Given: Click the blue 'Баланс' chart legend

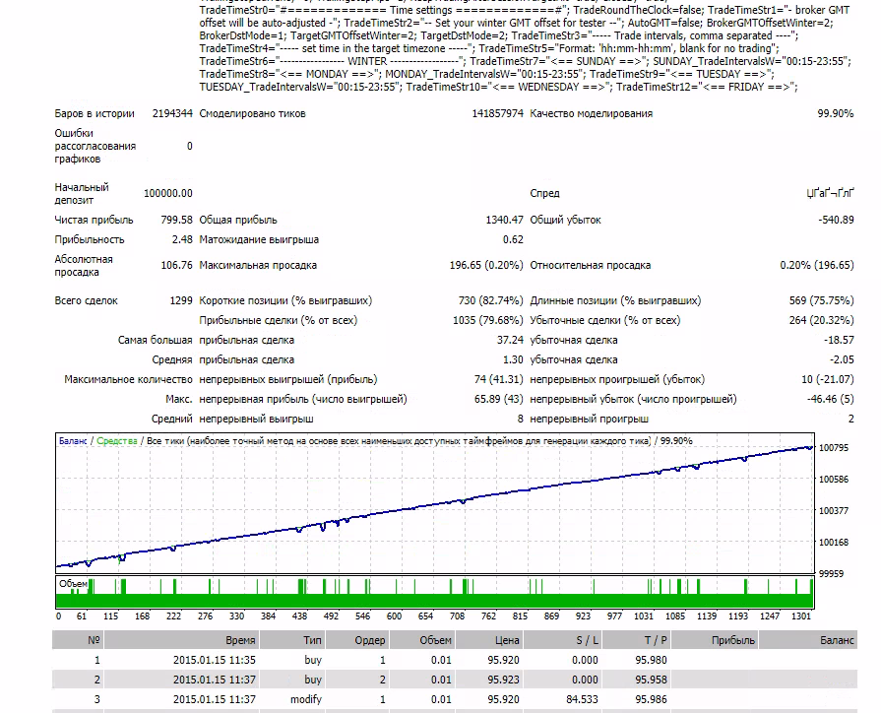Looking at the screenshot, I should 73,441.
